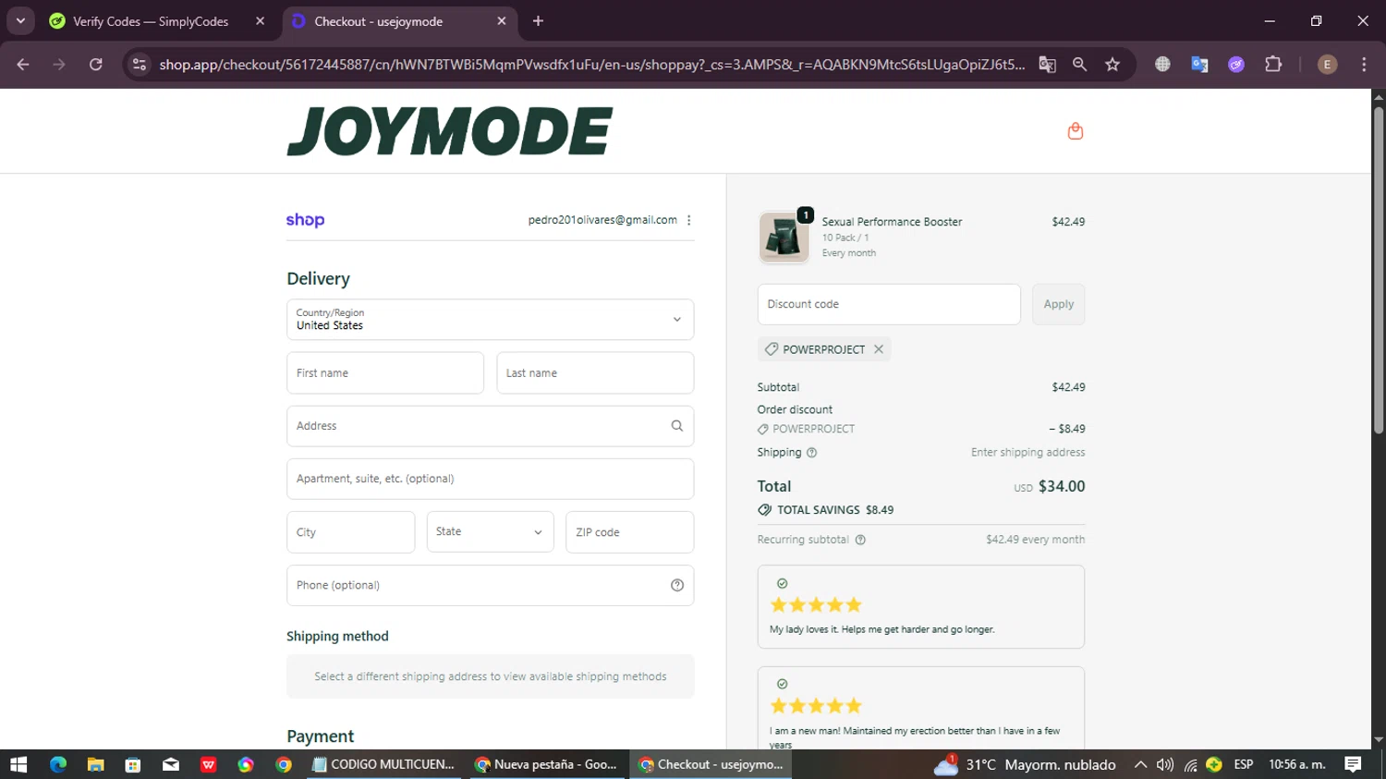Screen dimensions: 1386x779
Task: Click the City field
Action: (x=350, y=532)
